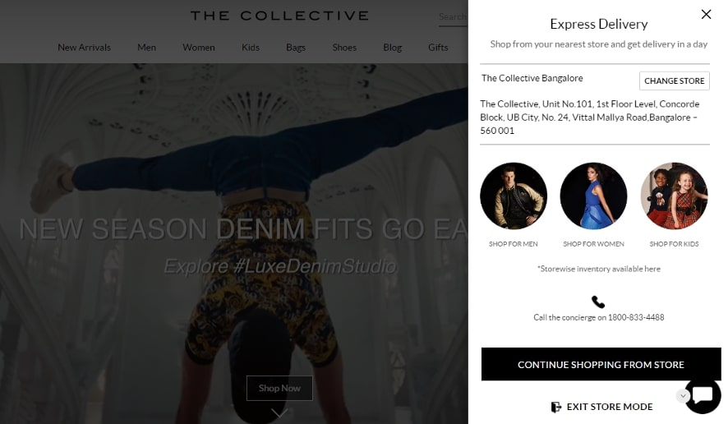
Task: Collapse chat using small chevron button
Action: click(683, 396)
